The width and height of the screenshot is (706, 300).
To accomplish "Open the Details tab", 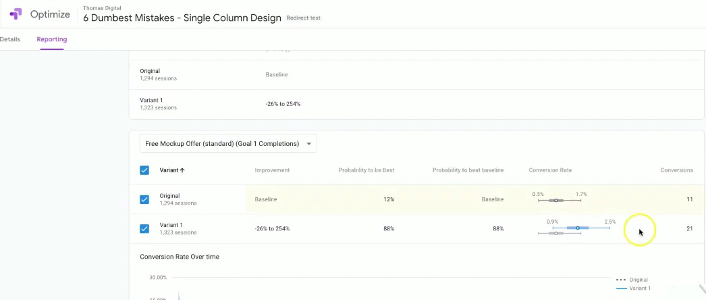I will coord(10,39).
